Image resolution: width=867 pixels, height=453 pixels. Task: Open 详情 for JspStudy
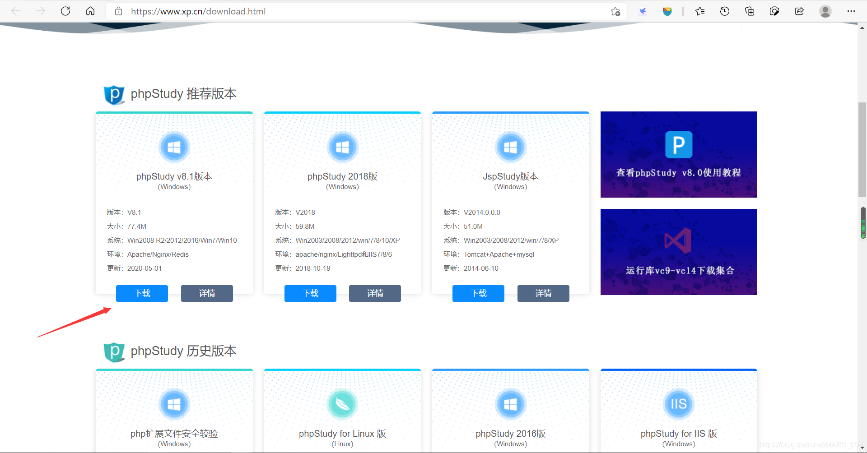(543, 293)
